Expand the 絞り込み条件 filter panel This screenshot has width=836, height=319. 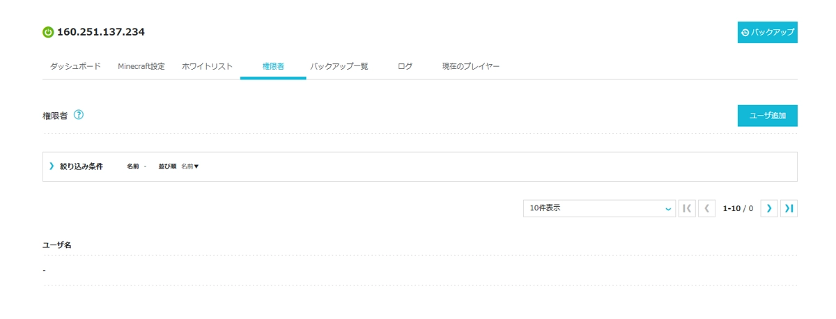76,166
